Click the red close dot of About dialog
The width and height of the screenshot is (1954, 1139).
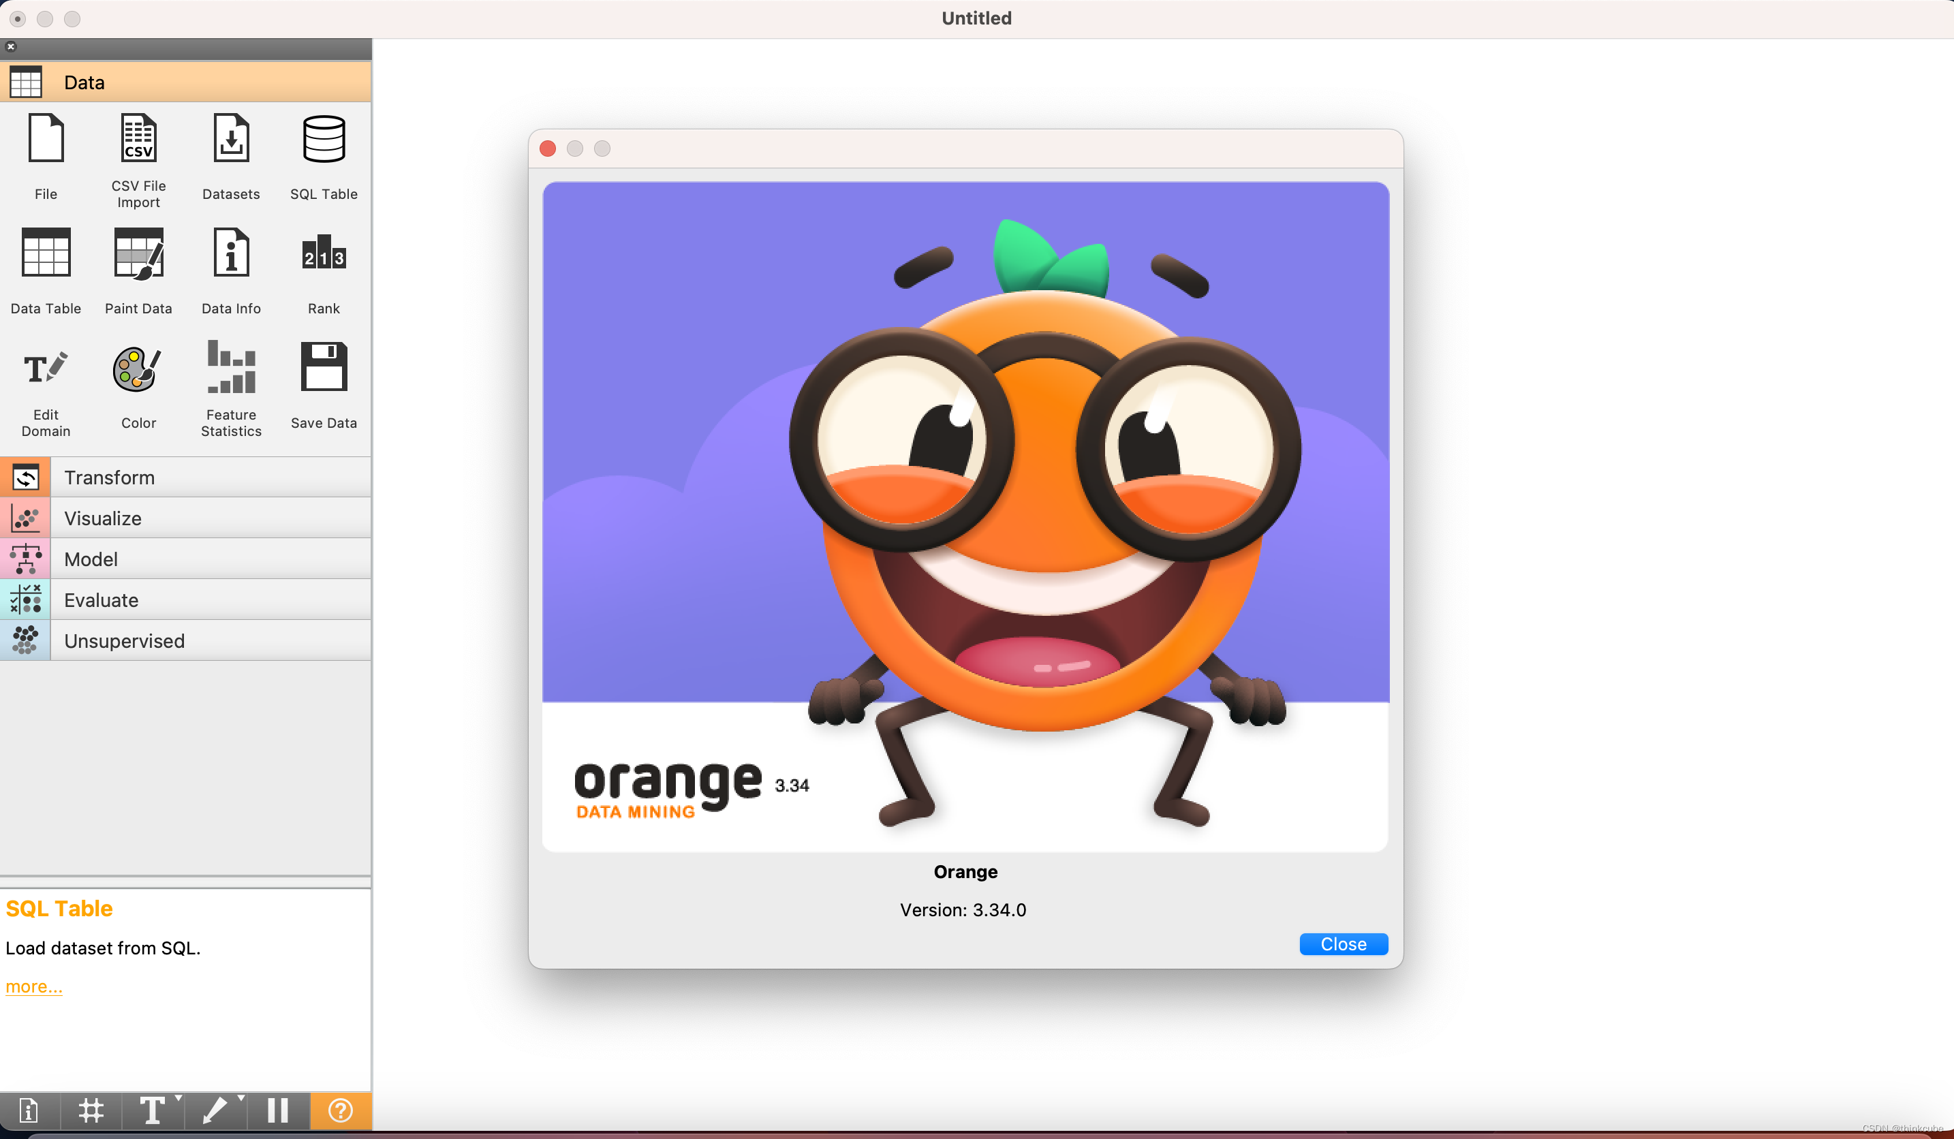(548, 148)
